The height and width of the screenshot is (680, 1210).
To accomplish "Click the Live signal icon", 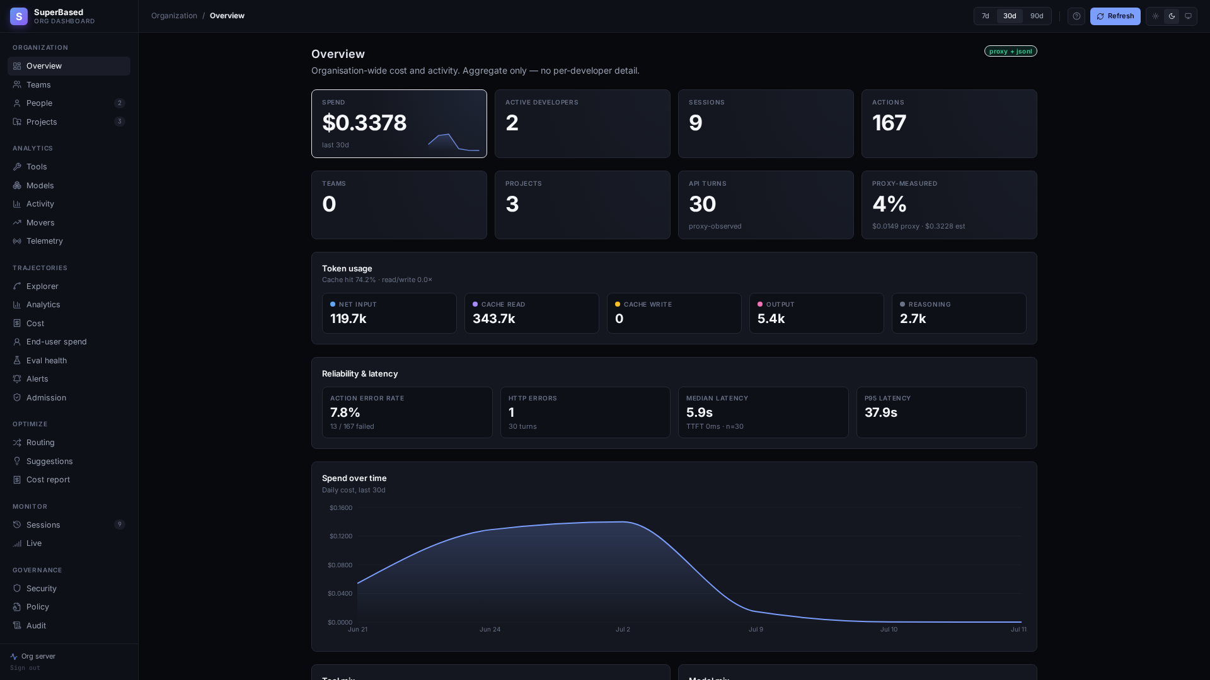I will tap(17, 543).
